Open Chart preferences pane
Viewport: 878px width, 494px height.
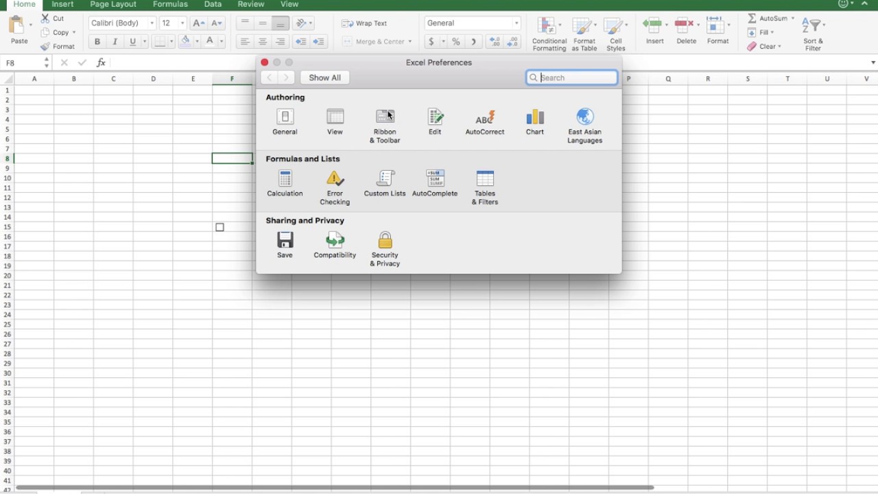pyautogui.click(x=535, y=122)
